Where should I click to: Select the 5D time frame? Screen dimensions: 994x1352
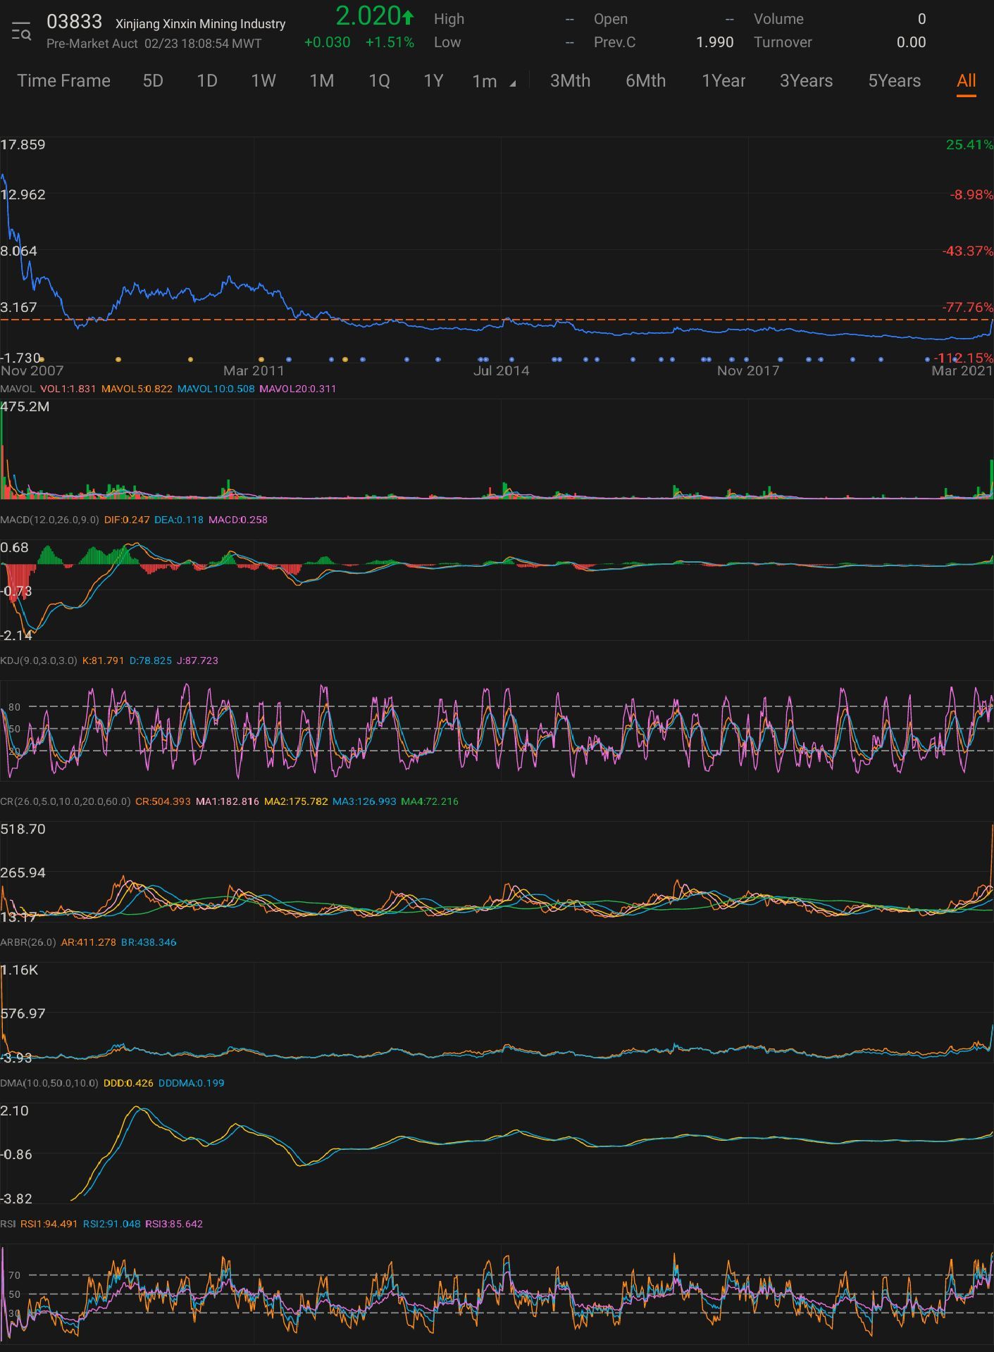(x=153, y=81)
